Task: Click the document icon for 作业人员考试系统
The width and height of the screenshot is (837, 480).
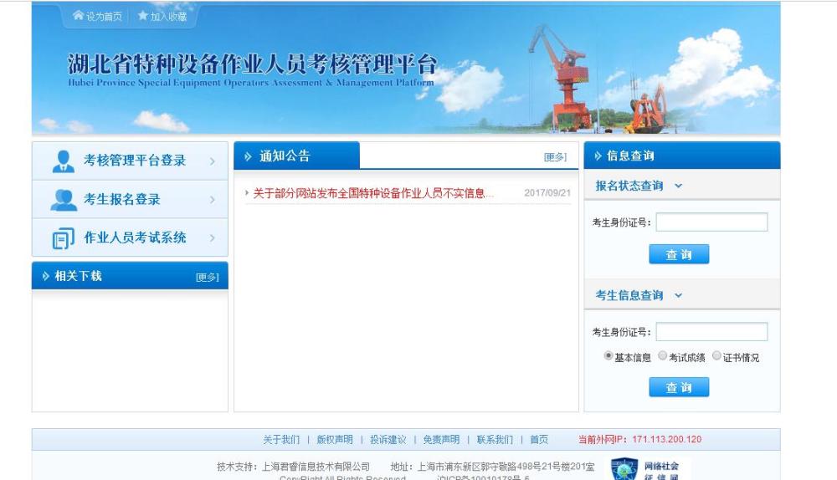Action: (x=63, y=238)
